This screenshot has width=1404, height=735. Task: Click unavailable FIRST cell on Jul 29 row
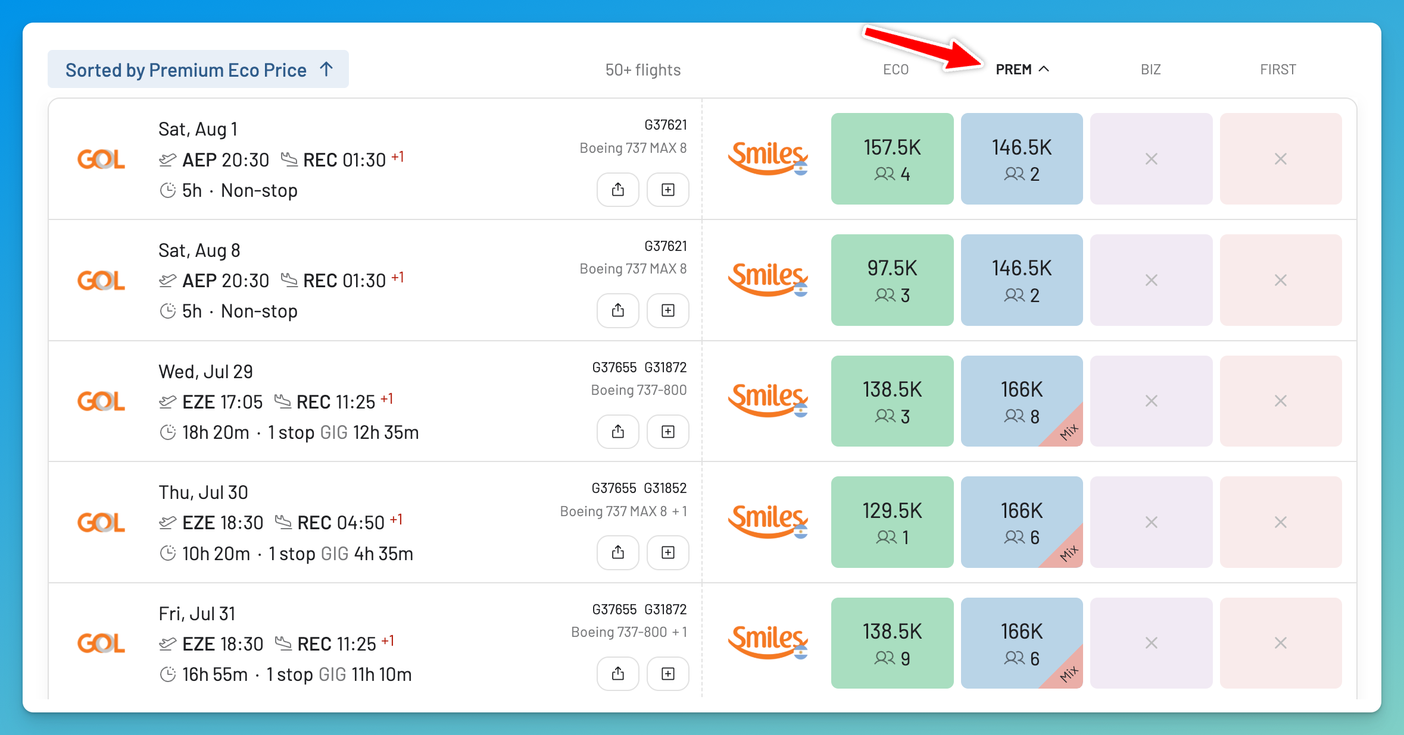click(1281, 401)
